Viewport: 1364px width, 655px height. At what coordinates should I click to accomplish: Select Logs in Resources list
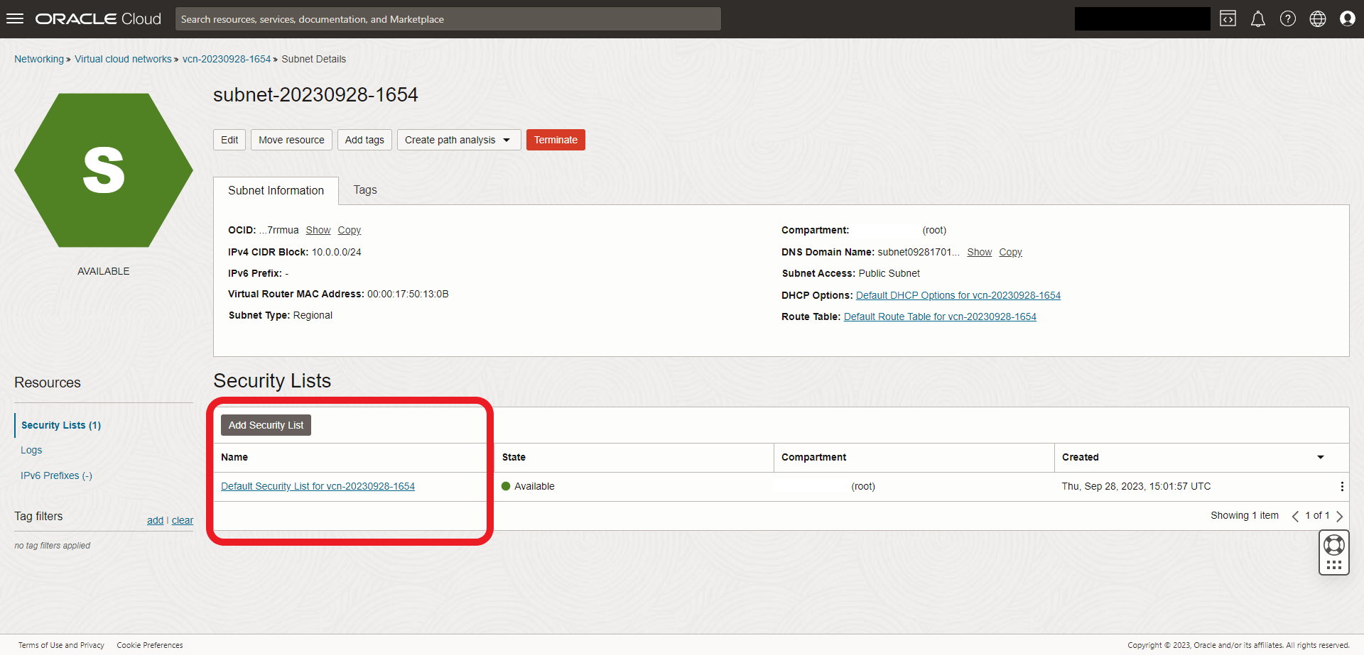point(31,451)
